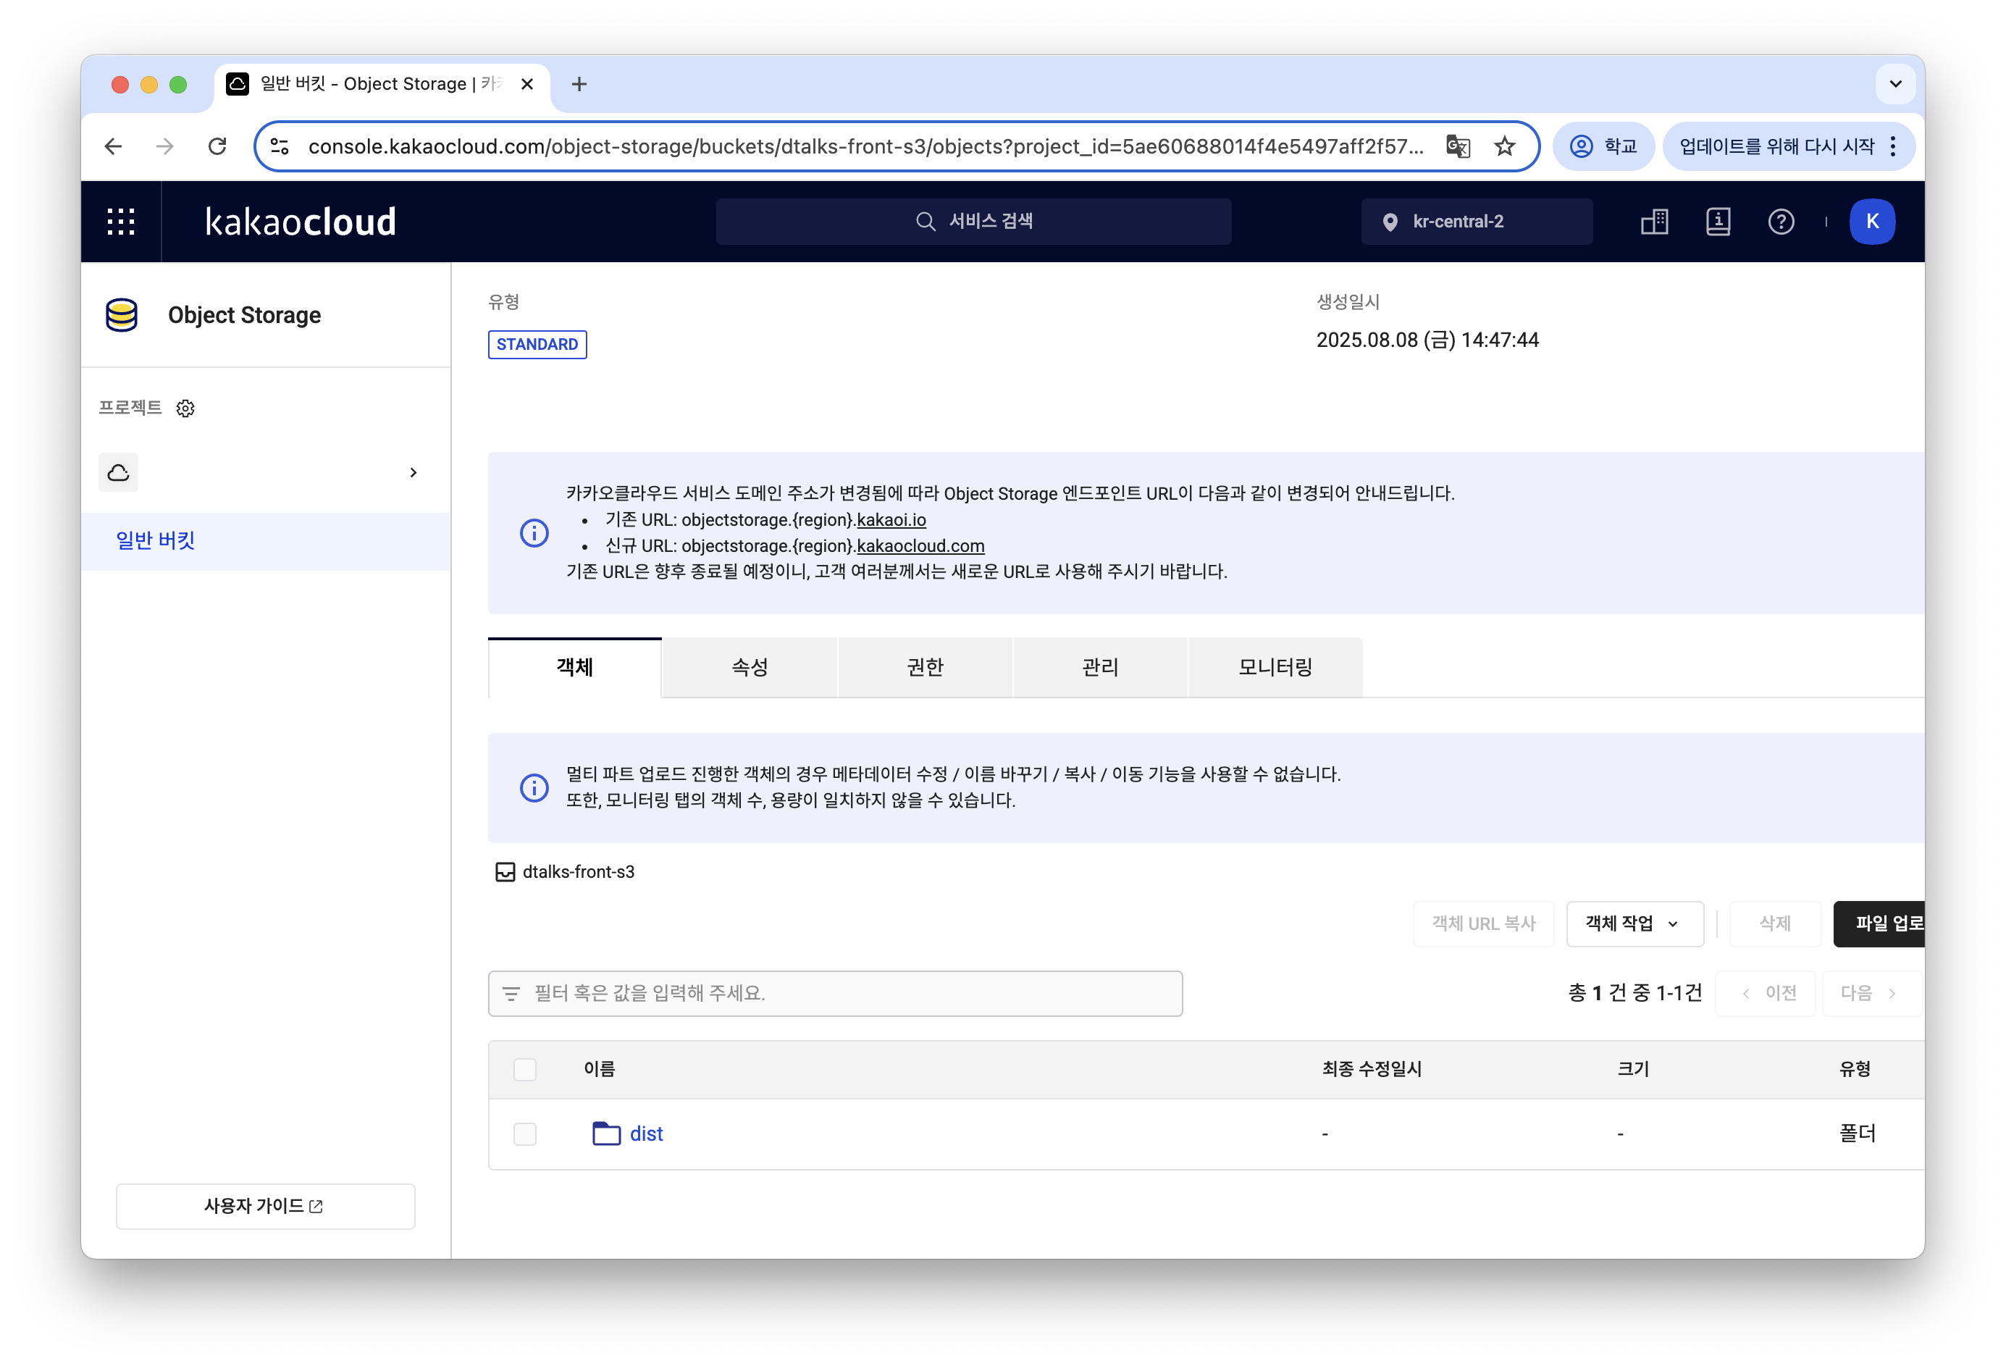The height and width of the screenshot is (1366, 2006).
Task: Click the dtalks-front-s3 breadcrumb
Action: click(x=579, y=872)
